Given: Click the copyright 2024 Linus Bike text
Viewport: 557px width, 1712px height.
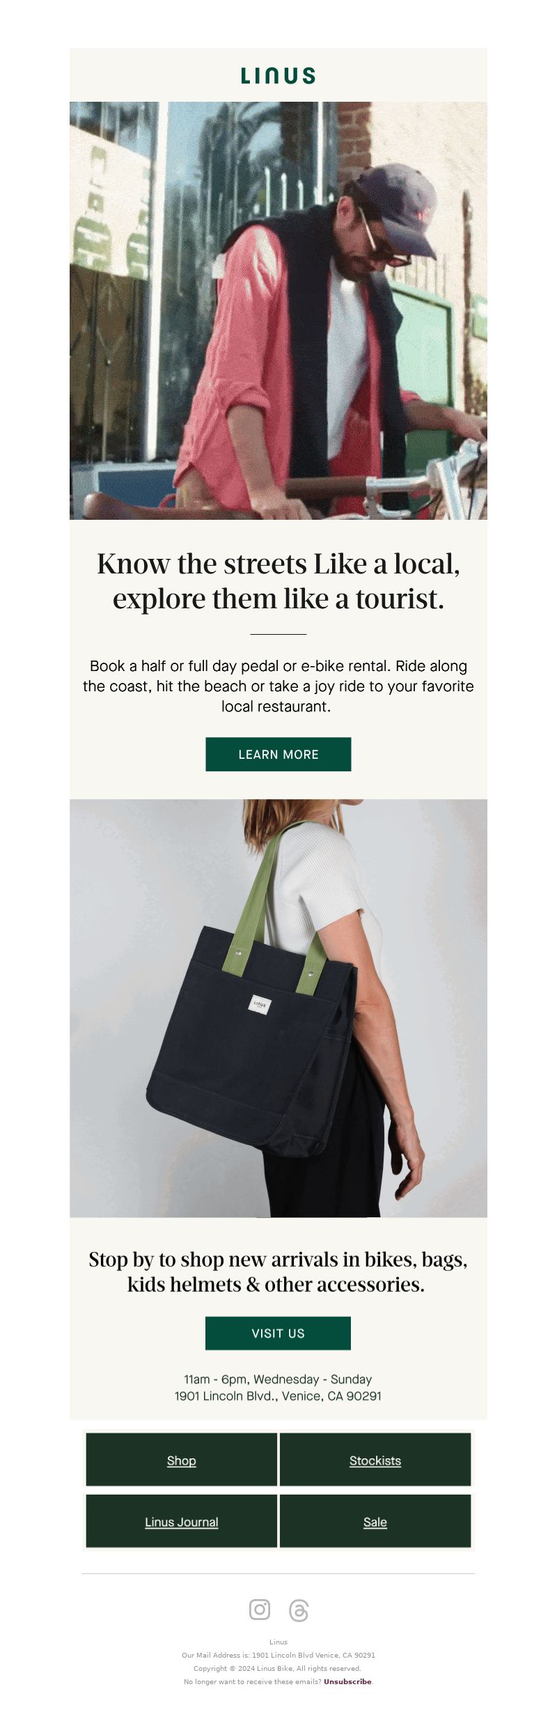Looking at the screenshot, I should click(x=277, y=1668).
